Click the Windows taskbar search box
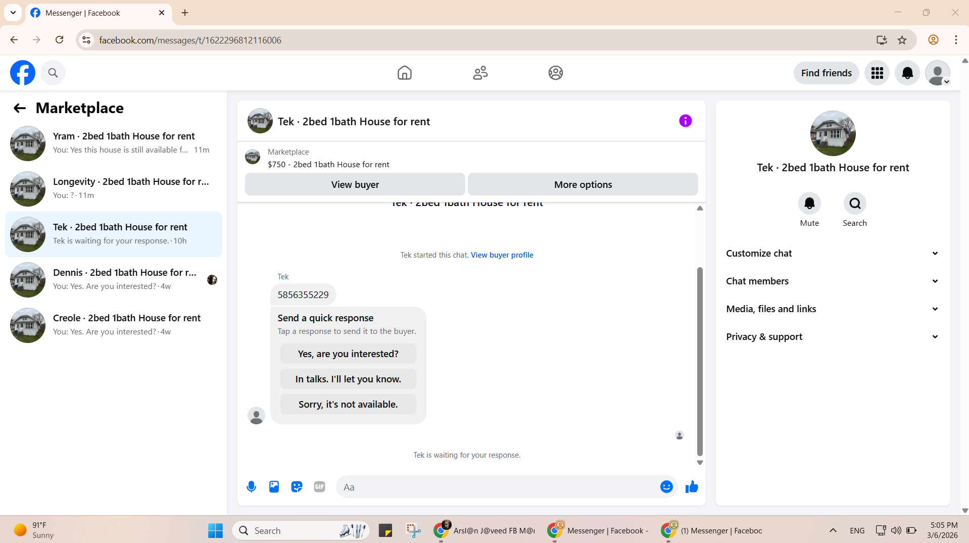 click(301, 530)
